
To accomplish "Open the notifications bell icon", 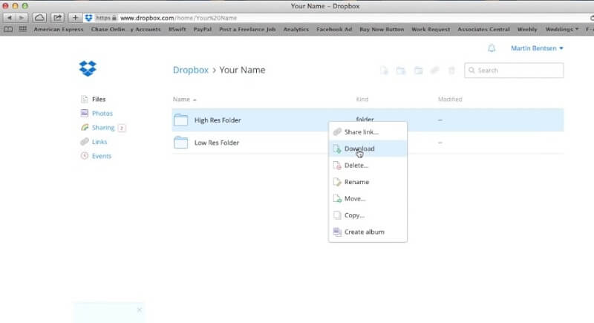I will click(x=492, y=48).
